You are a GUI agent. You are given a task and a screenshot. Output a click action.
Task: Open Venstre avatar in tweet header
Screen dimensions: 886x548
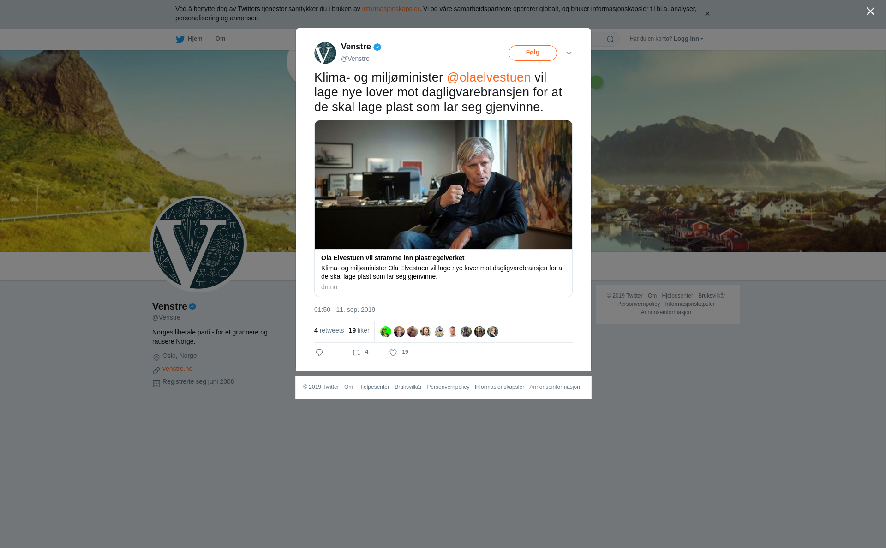[325, 53]
